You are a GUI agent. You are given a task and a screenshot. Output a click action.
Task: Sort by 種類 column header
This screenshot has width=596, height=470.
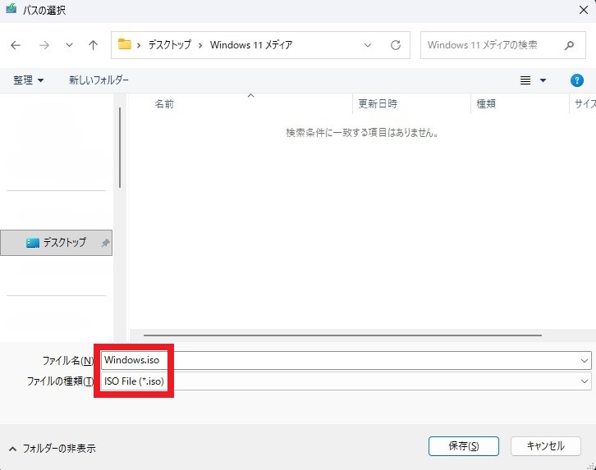pyautogui.click(x=486, y=103)
